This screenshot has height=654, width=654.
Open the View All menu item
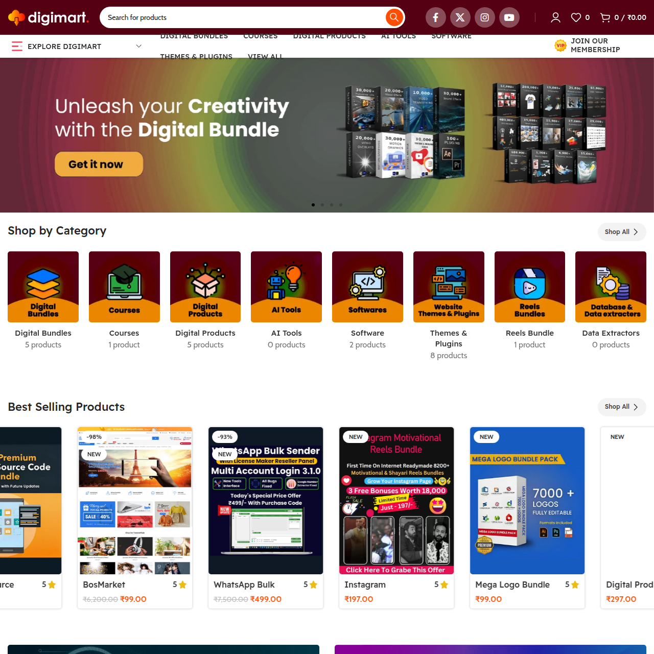coord(265,56)
